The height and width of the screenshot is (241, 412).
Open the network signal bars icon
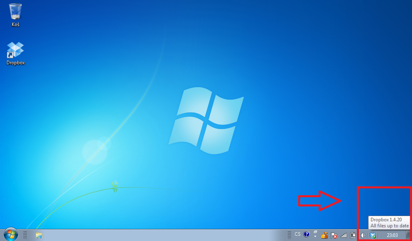coord(344,235)
